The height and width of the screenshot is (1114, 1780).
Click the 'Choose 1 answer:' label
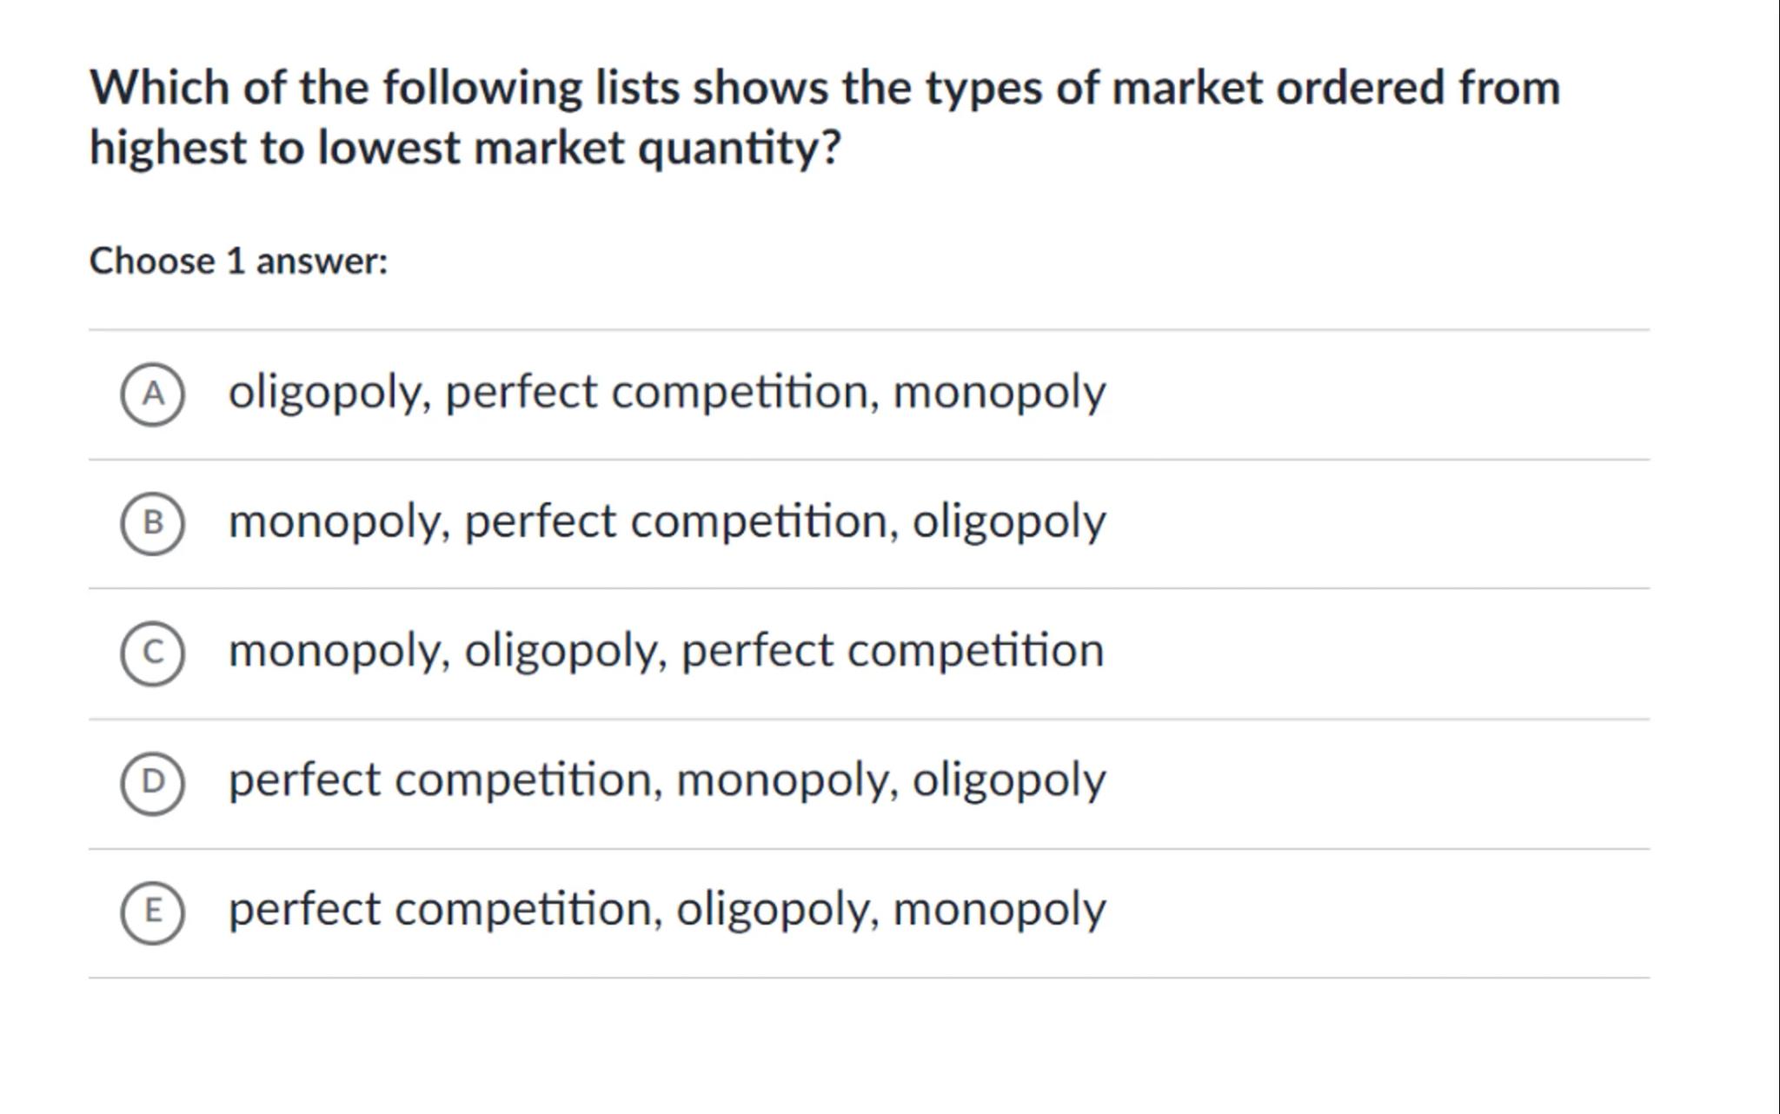coord(238,262)
